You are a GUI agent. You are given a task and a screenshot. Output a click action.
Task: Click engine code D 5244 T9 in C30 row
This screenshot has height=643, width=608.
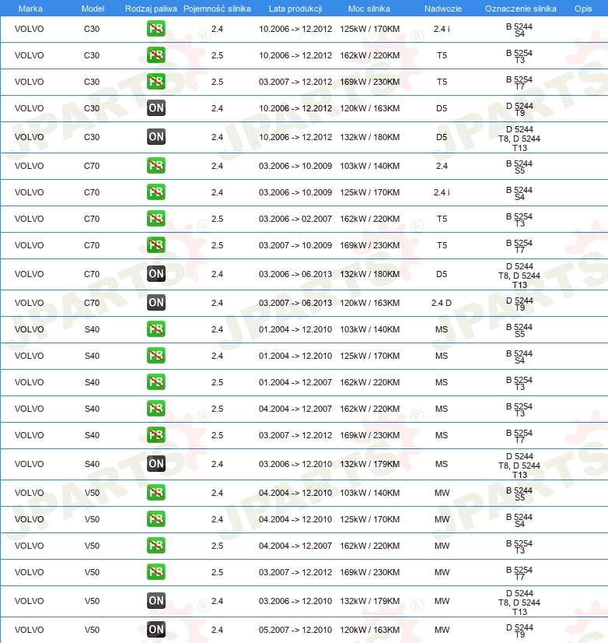click(x=519, y=109)
